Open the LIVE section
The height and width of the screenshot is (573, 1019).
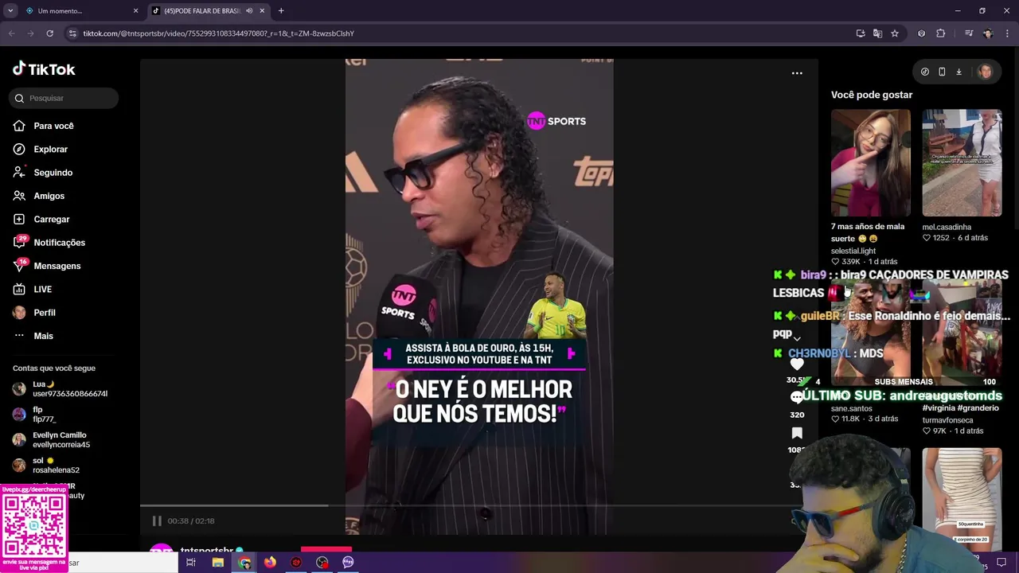(42, 289)
